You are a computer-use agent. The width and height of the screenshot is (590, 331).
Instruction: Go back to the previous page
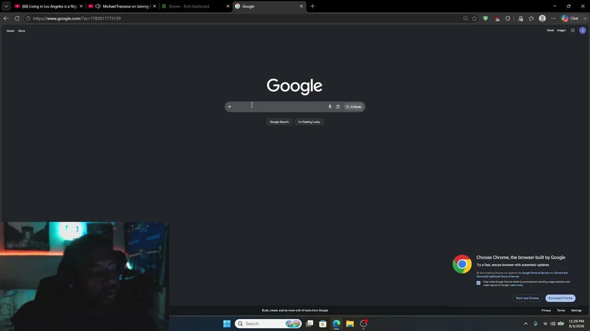(x=6, y=18)
